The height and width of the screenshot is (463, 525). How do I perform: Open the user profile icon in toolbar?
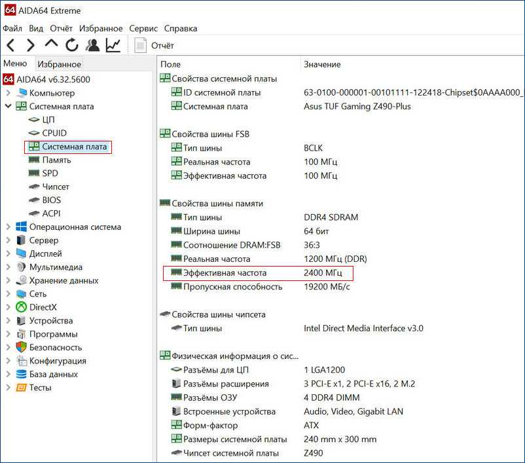(x=93, y=45)
